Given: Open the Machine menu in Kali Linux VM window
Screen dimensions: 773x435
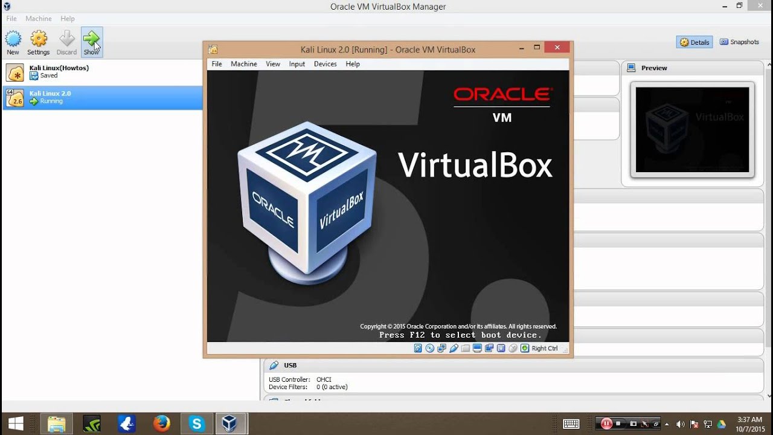Looking at the screenshot, I should click(x=244, y=64).
